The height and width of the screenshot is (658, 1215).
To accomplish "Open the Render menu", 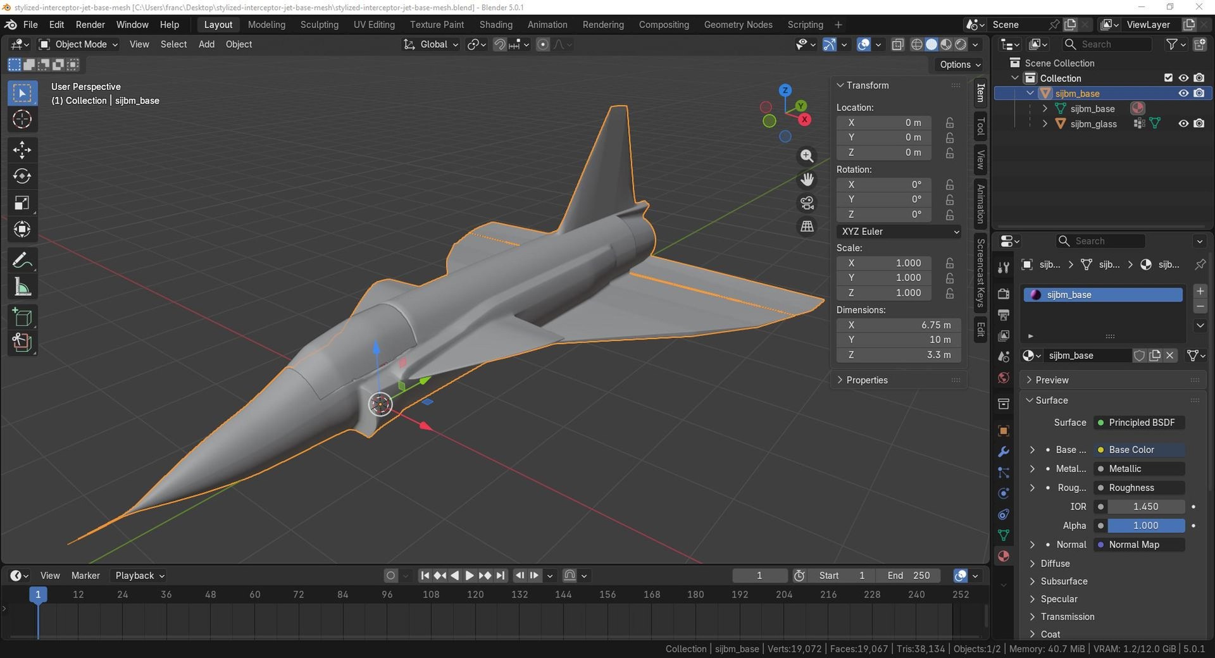I will tap(90, 25).
